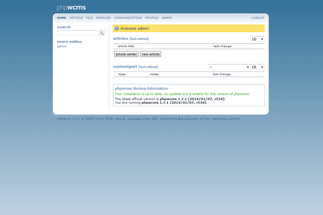Click the info icon in the welcome banner
Screen dimensions: 323x215
117,28
